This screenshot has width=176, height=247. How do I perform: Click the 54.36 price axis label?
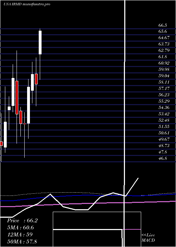click(164, 108)
